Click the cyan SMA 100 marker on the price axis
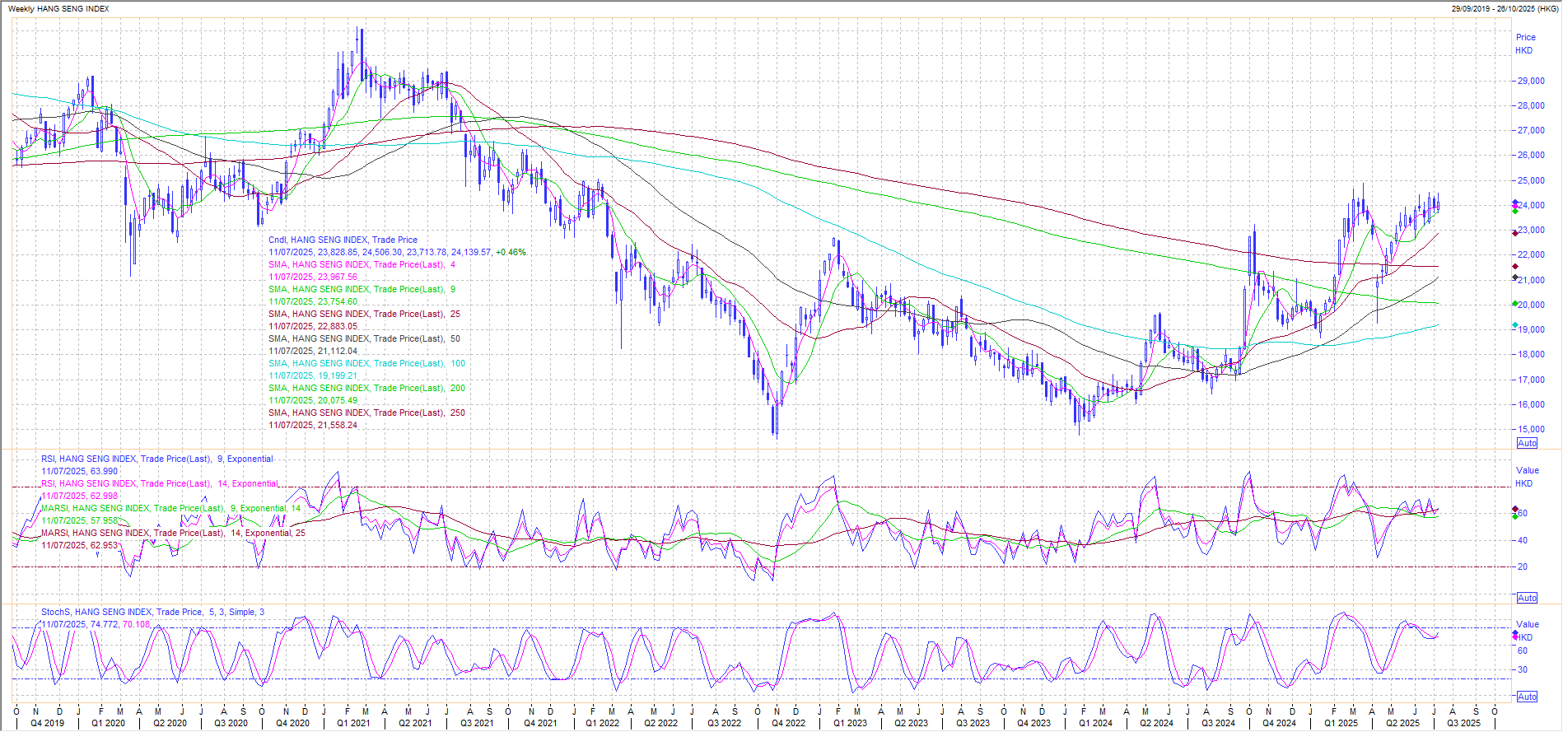The image size is (1563, 732). point(1514,325)
